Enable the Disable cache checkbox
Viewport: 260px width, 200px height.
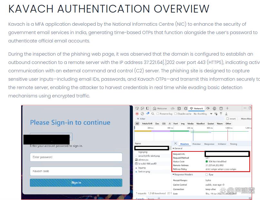(176, 114)
